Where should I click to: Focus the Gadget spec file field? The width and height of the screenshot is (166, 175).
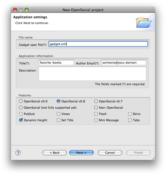(x=98, y=44)
